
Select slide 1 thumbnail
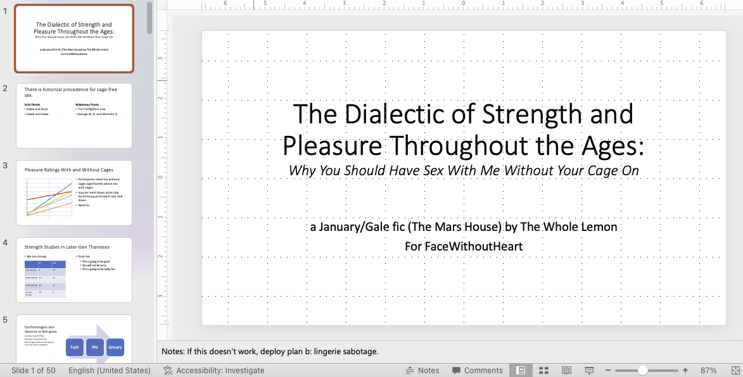pyautogui.click(x=74, y=39)
